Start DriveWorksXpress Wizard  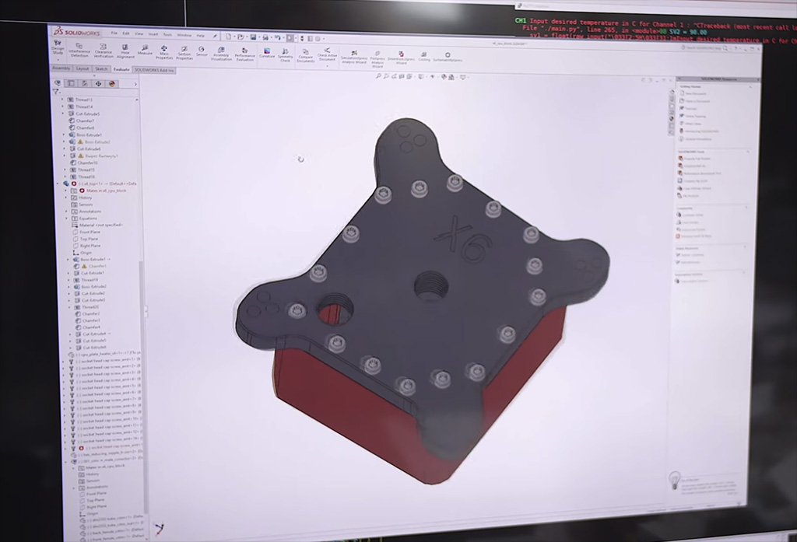(401, 58)
